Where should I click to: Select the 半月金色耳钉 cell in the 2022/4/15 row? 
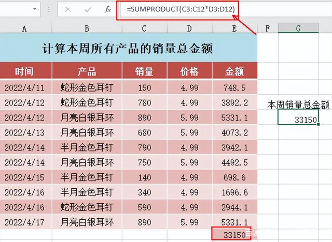tap(87, 177)
